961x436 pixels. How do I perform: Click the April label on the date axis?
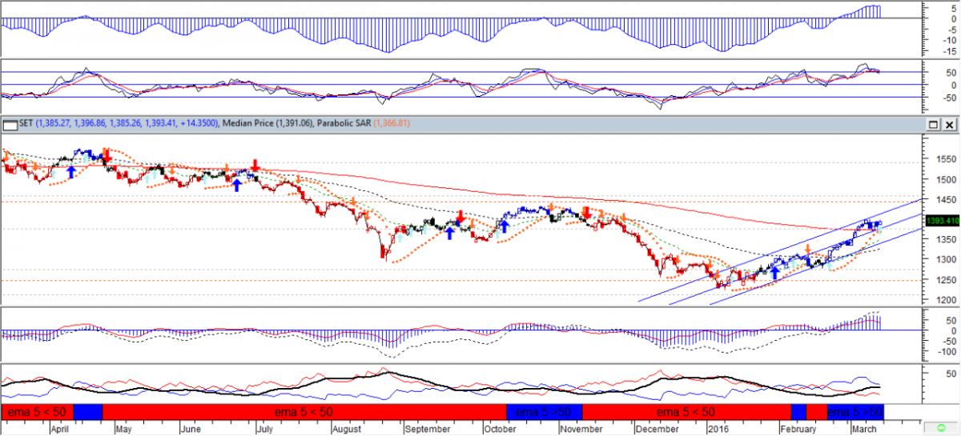58,429
